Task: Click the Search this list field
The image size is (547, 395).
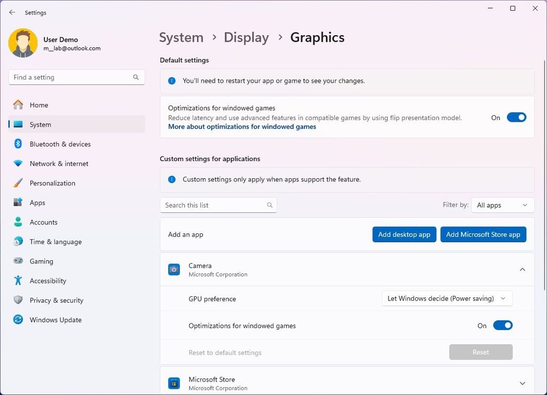Action: click(x=214, y=204)
